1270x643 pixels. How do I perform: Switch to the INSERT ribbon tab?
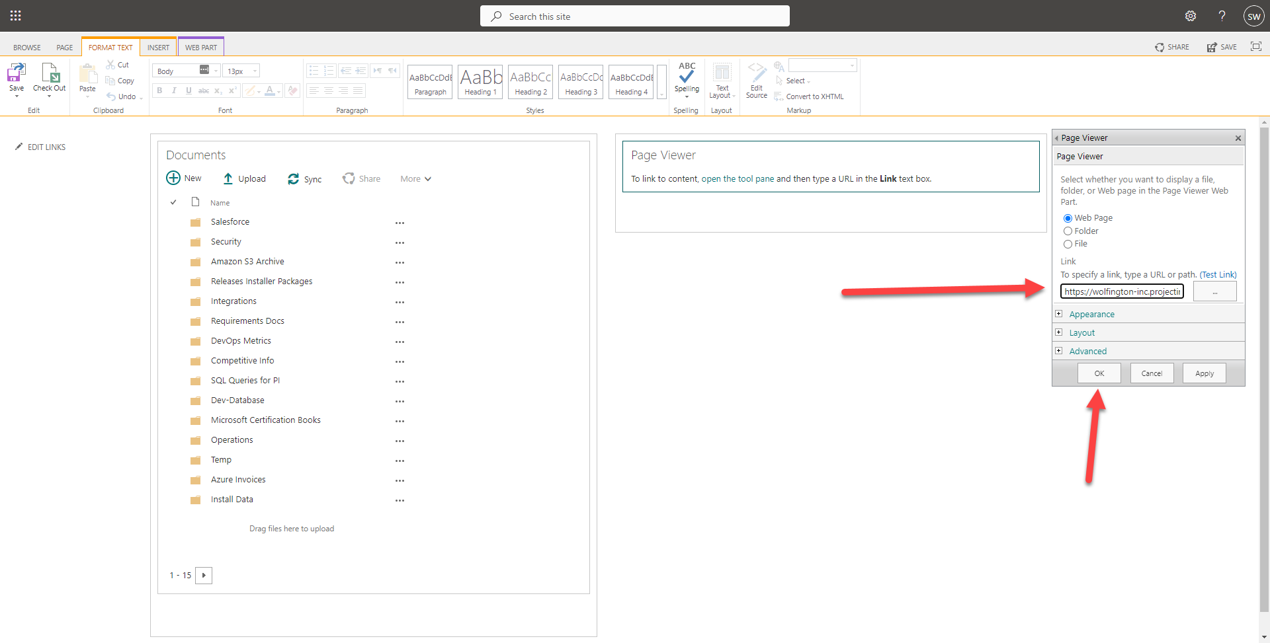(158, 48)
